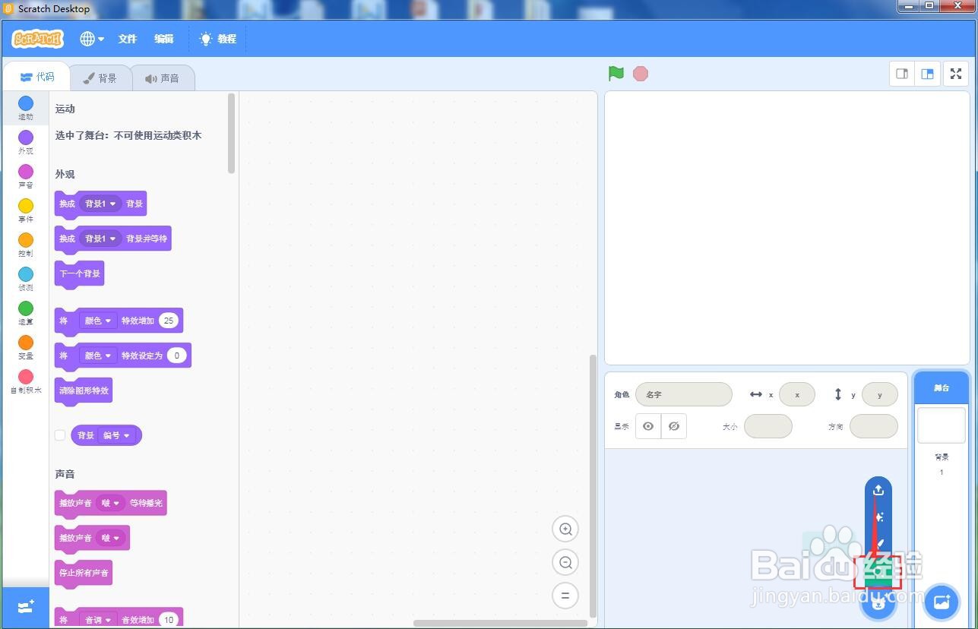Click the 25 value in 特效增加 block
The height and width of the screenshot is (629, 978).
169,321
